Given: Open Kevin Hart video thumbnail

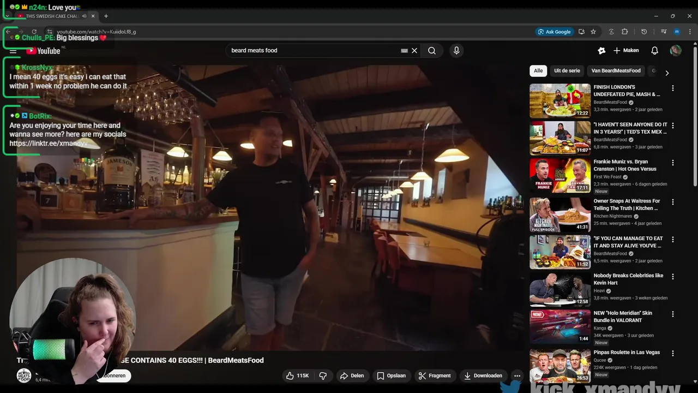Looking at the screenshot, I should coord(560,289).
